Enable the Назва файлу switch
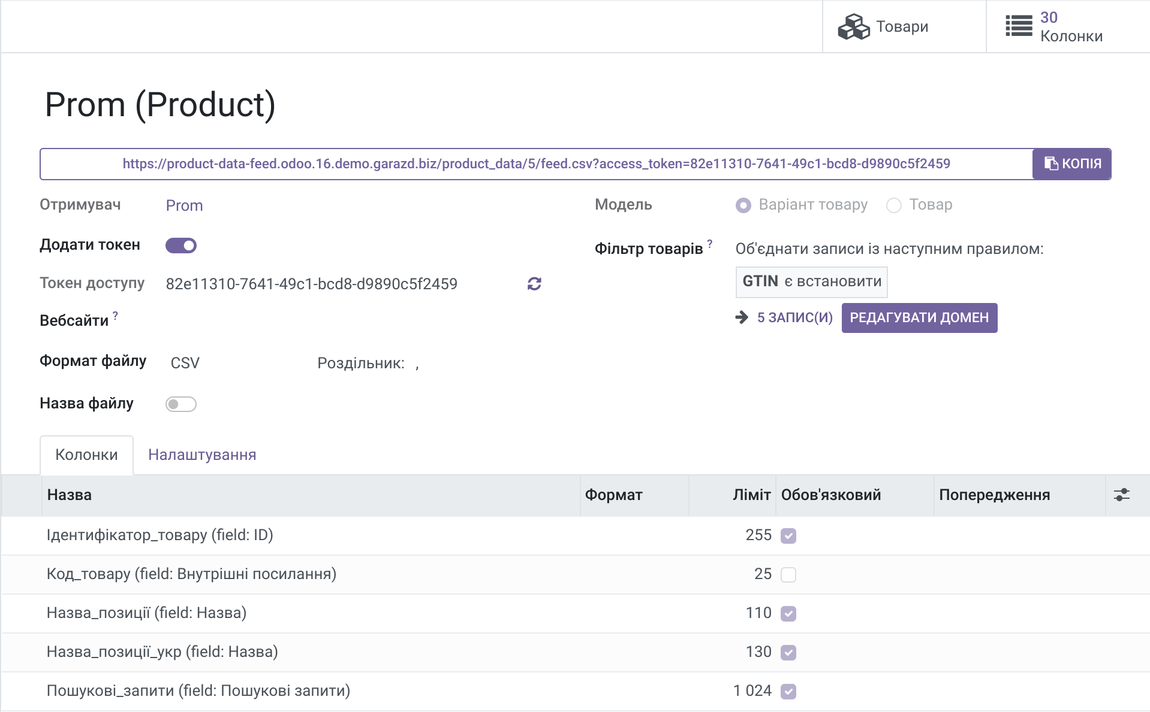The height and width of the screenshot is (712, 1150). [181, 404]
